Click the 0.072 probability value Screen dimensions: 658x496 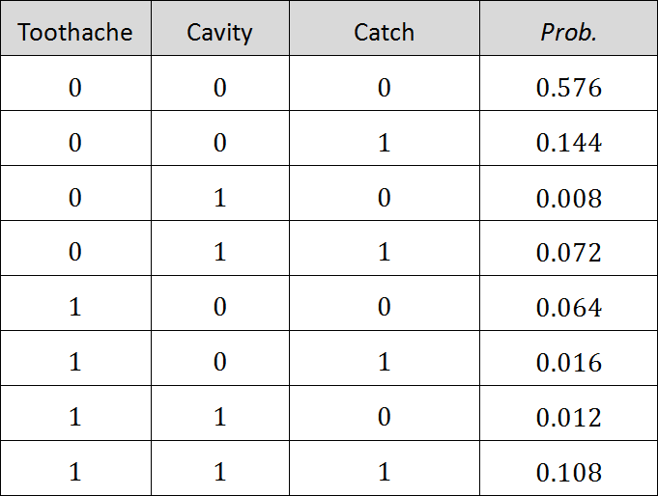[568, 253]
